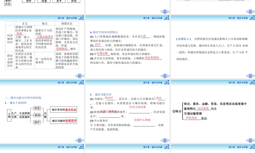Click row label 经济地理区位
This screenshot has height=153, width=255.
point(10,39)
